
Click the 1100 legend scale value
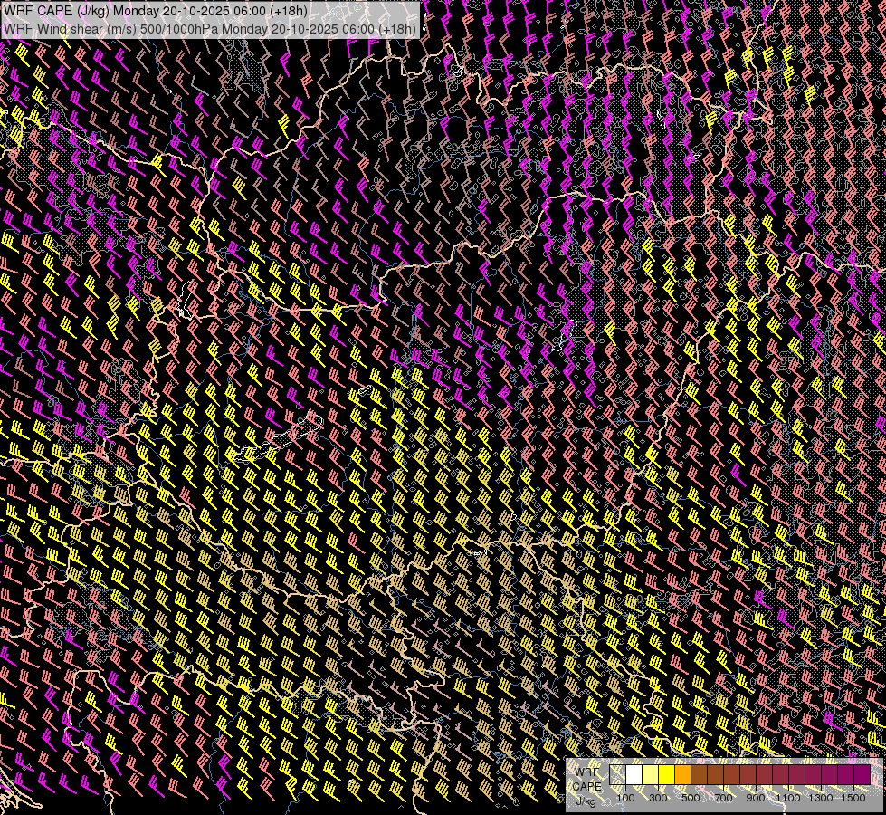coord(788,798)
